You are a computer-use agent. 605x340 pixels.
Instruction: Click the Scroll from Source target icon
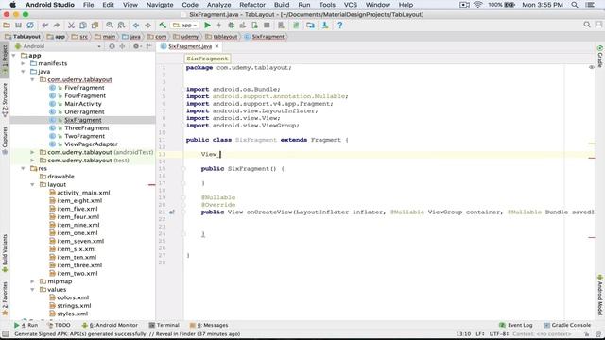pyautogui.click(x=112, y=46)
